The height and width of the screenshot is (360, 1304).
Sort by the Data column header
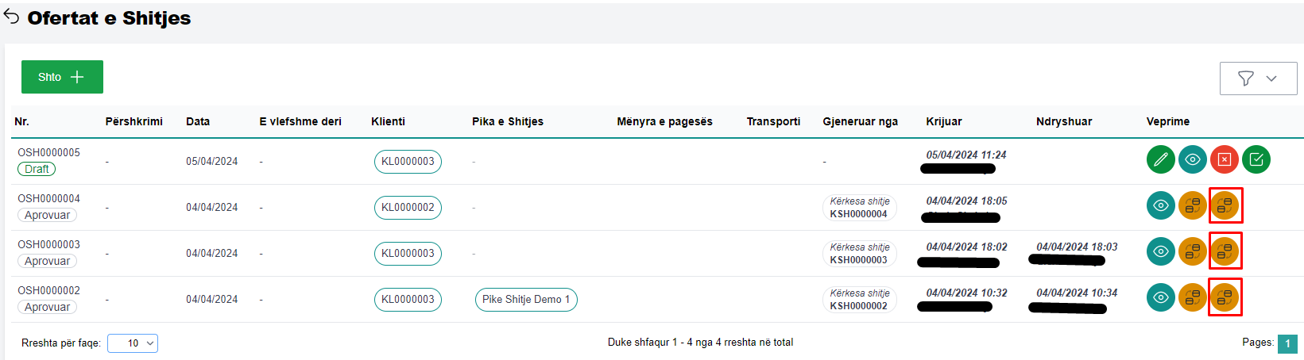coord(198,121)
